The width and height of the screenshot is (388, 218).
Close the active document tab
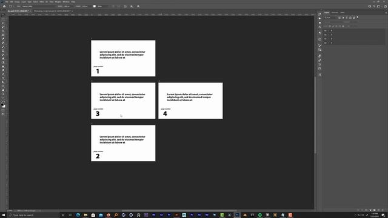point(30,11)
